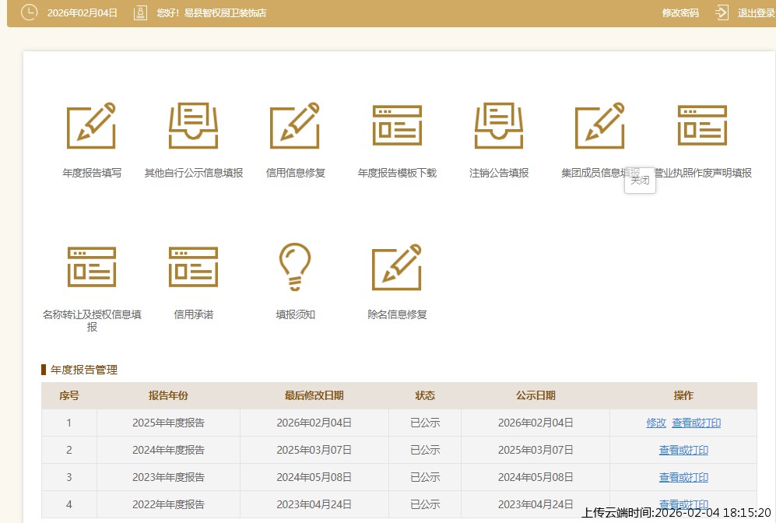The height and width of the screenshot is (523, 776).
Task: Click the 填报须知 lightbulb icon
Action: click(x=295, y=267)
